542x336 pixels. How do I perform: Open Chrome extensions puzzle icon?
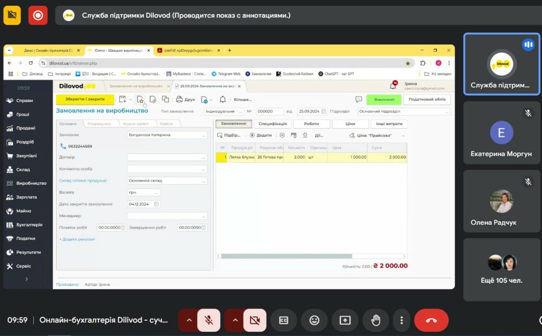[x=423, y=63]
